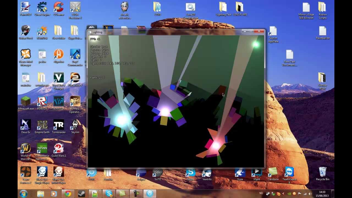Close the Lighting window
Screen dimensions: 352x198
click(x=259, y=31)
